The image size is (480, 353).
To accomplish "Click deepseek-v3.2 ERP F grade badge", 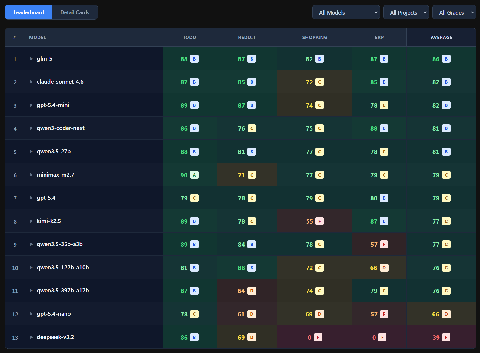I will 382,337.
